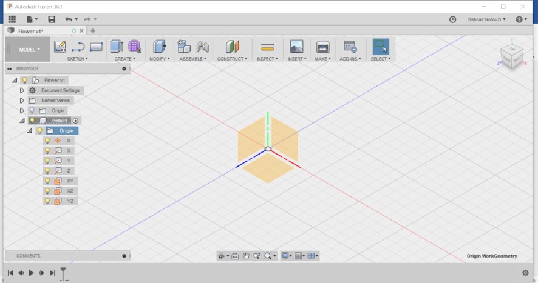Open the data panel grid icon
Screen dimensions: 538x283
tap(12, 19)
